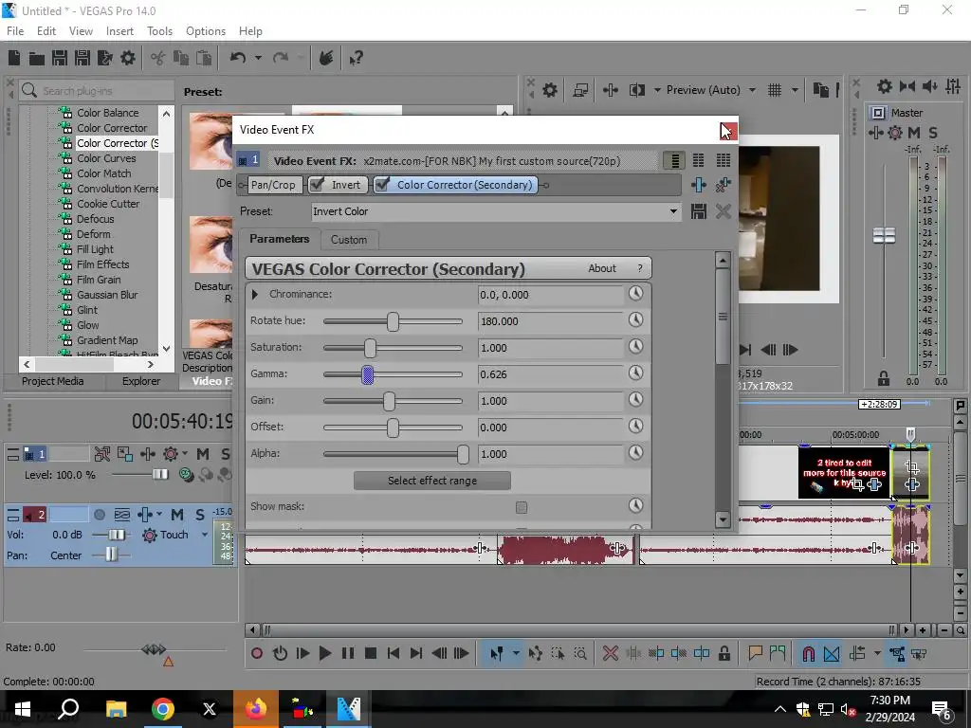Click the delete X icon in edit toolbar

click(x=610, y=653)
